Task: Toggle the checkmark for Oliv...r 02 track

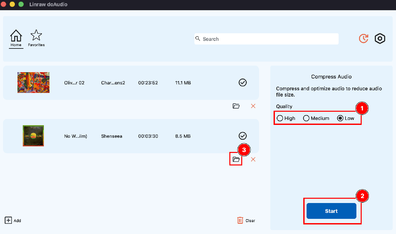Action: coord(243,83)
